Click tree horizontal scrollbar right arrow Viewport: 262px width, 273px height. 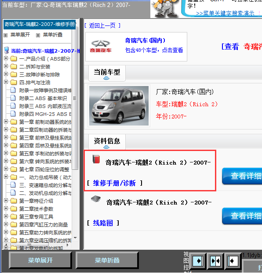[68, 245]
